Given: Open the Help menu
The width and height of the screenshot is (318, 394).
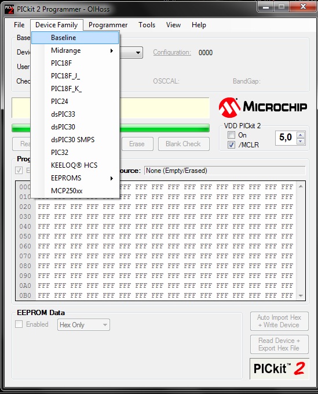Looking at the screenshot, I should (199, 25).
